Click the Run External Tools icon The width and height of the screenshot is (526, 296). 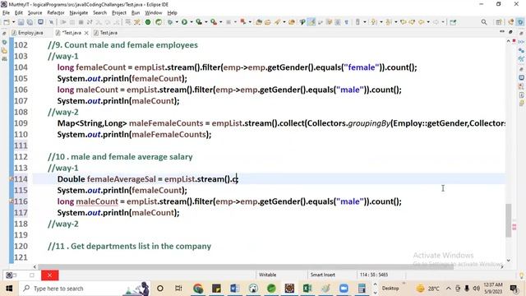point(214,22)
